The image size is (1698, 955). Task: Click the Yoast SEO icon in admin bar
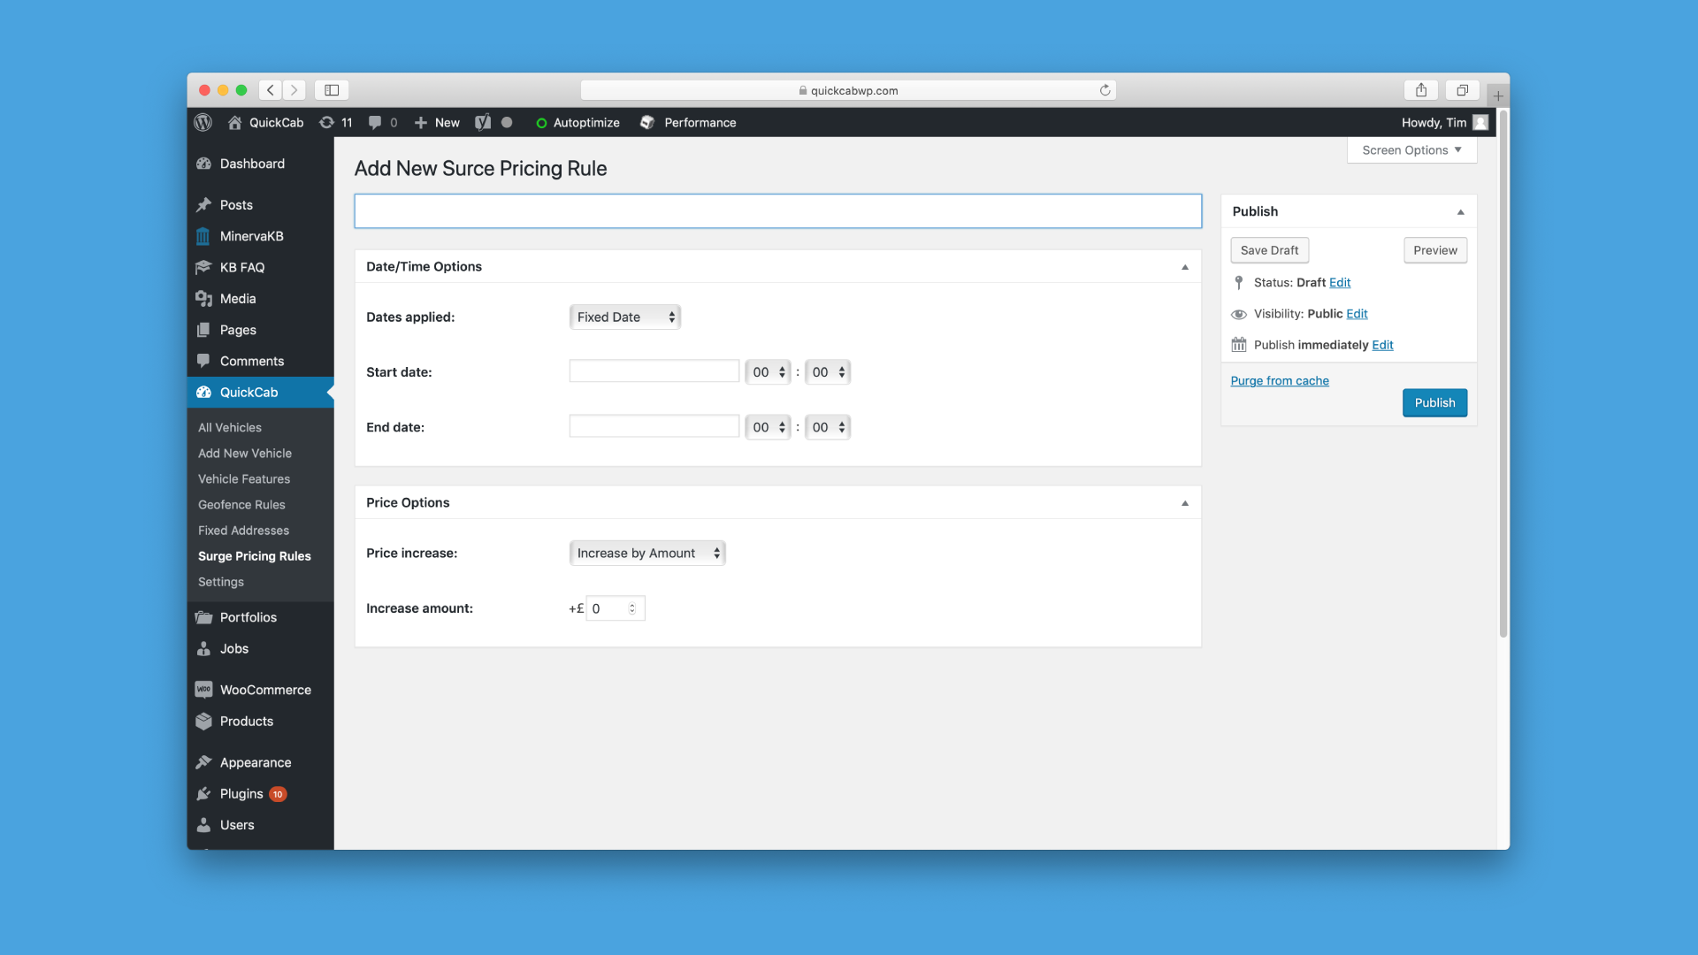(483, 123)
